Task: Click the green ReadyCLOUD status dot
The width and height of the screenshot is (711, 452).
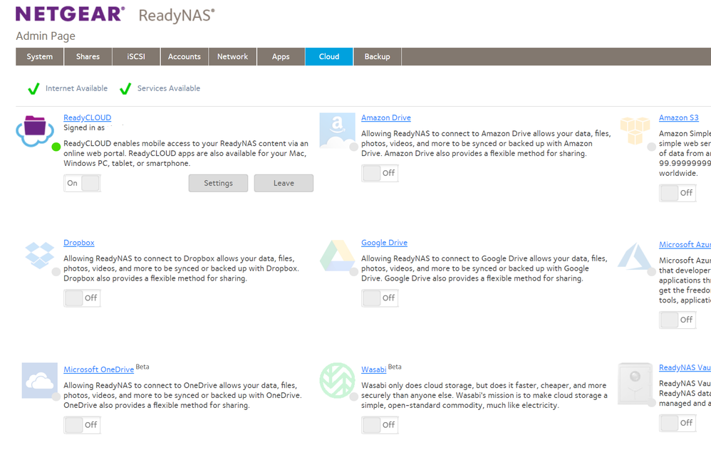Action: coord(56,147)
